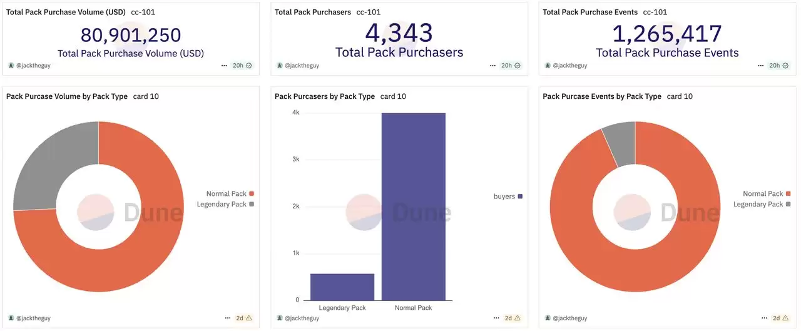Screen dimensions: 801x331
Task: Open the three-dot menu on Total Pack Purchase Events card
Action: point(760,65)
